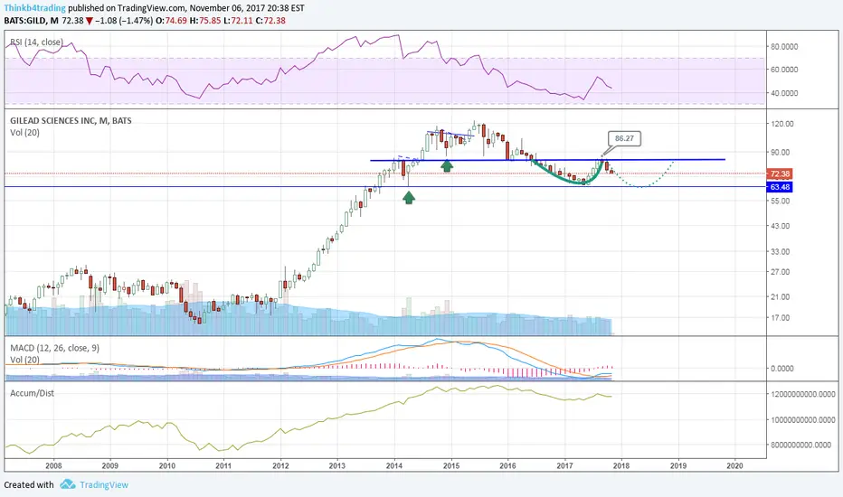Click the 2020 label on time axis
843x497 pixels.
pos(735,466)
